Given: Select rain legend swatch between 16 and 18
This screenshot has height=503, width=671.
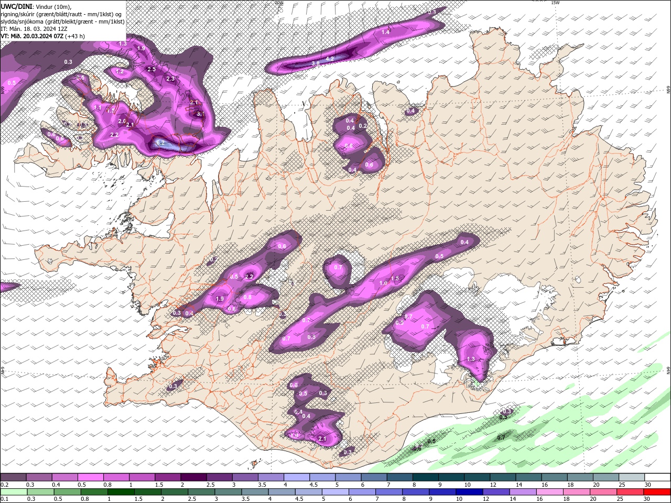Looking at the screenshot, I should pyautogui.click(x=549, y=492).
